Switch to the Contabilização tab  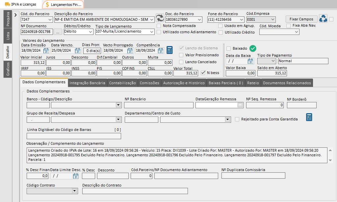coord(122,83)
